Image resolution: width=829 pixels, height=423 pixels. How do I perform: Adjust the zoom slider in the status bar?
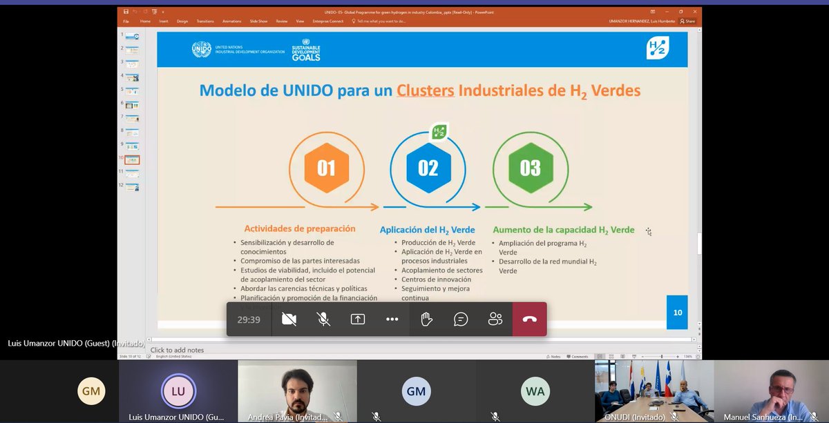tap(661, 356)
